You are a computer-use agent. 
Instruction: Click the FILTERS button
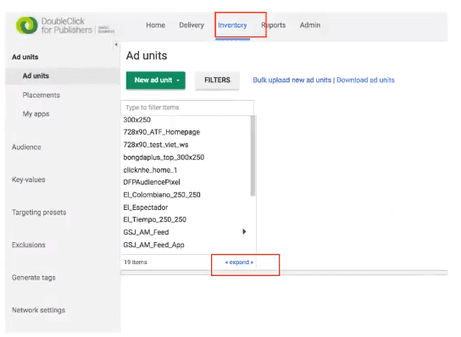click(217, 80)
